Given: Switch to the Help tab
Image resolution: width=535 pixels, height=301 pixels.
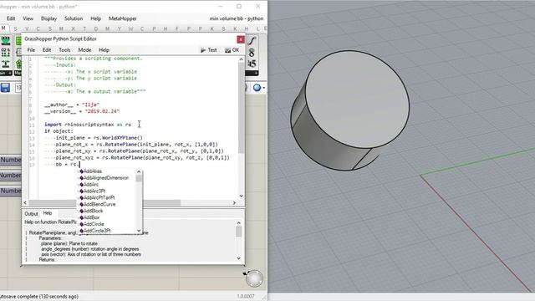Looking at the screenshot, I should (x=48, y=213).
